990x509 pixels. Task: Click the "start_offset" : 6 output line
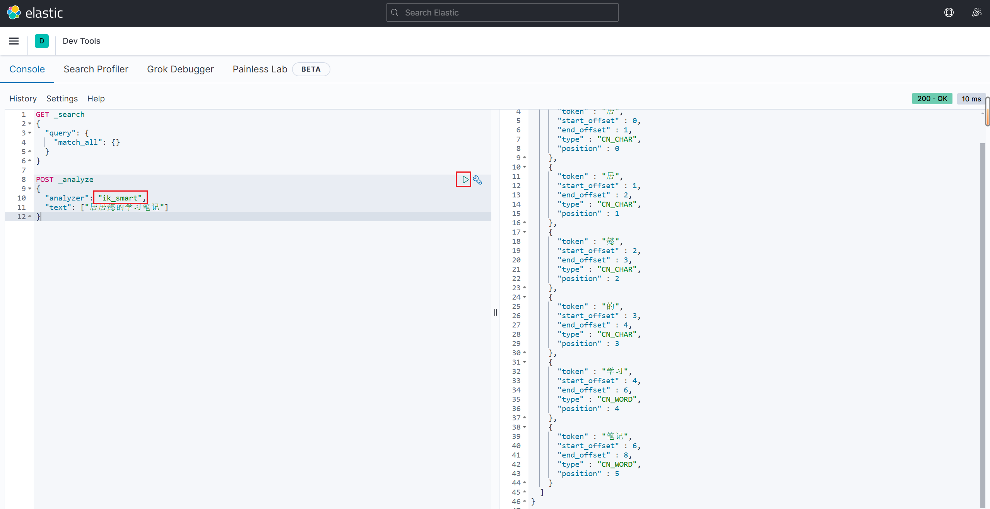point(599,446)
